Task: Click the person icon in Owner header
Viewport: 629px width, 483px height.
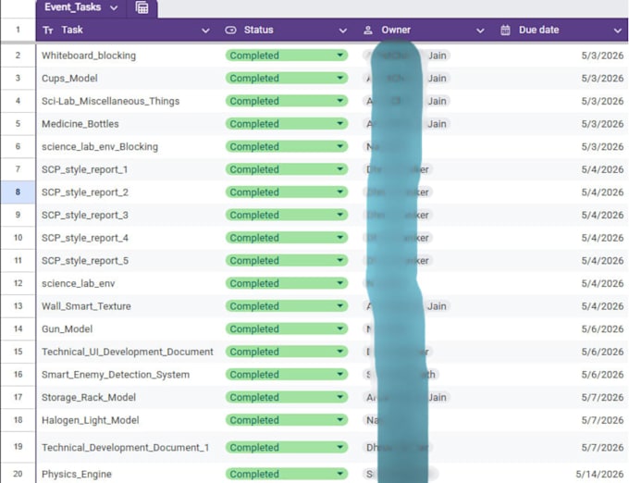Action: [368, 31]
